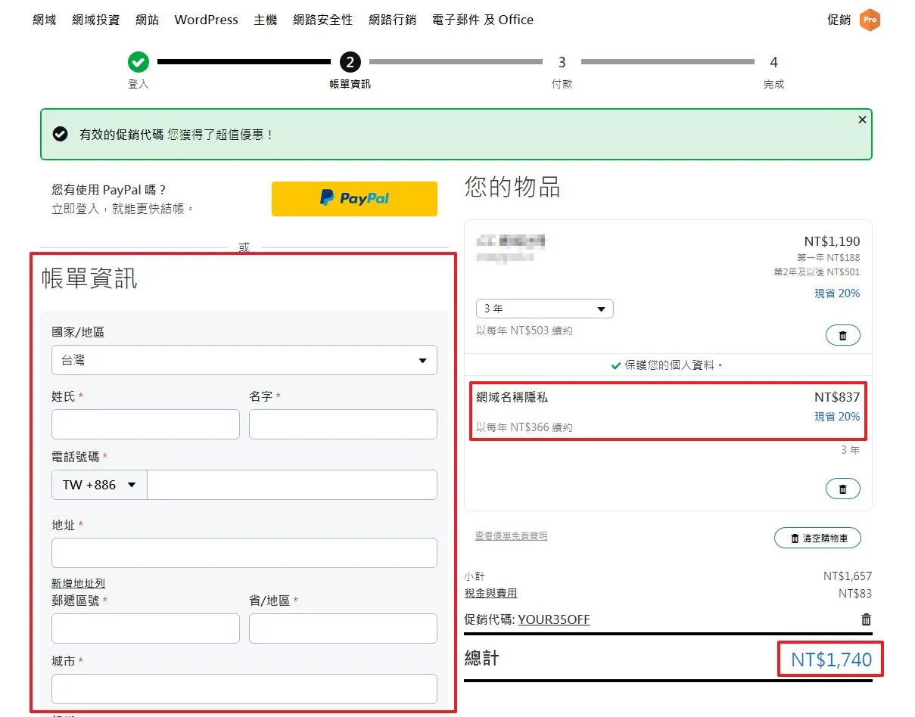Screen dimensions: 915x717
Task: Click the 稅金與費用 link
Action: [x=490, y=594]
